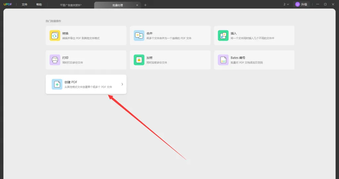The height and width of the screenshot is (179, 339).
Task: Click the green Encrypt (加密) lock icon
Action: [139, 60]
